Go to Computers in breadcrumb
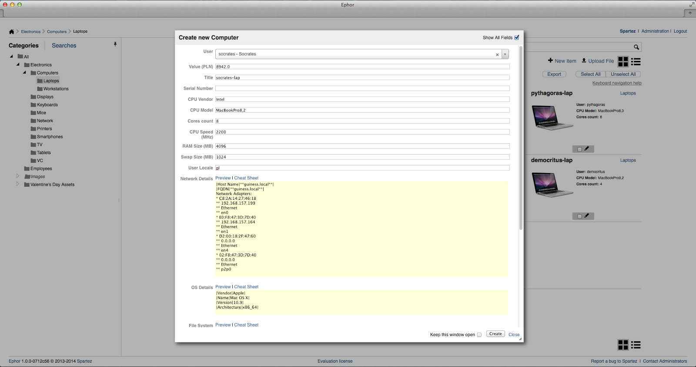Viewport: 696px width, 367px height. [57, 32]
